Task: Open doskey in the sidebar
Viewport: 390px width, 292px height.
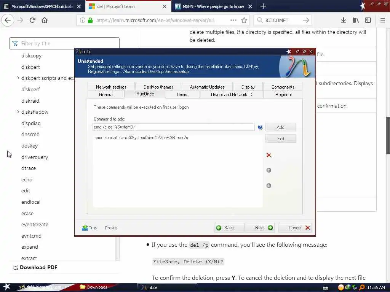Action: click(x=29, y=146)
